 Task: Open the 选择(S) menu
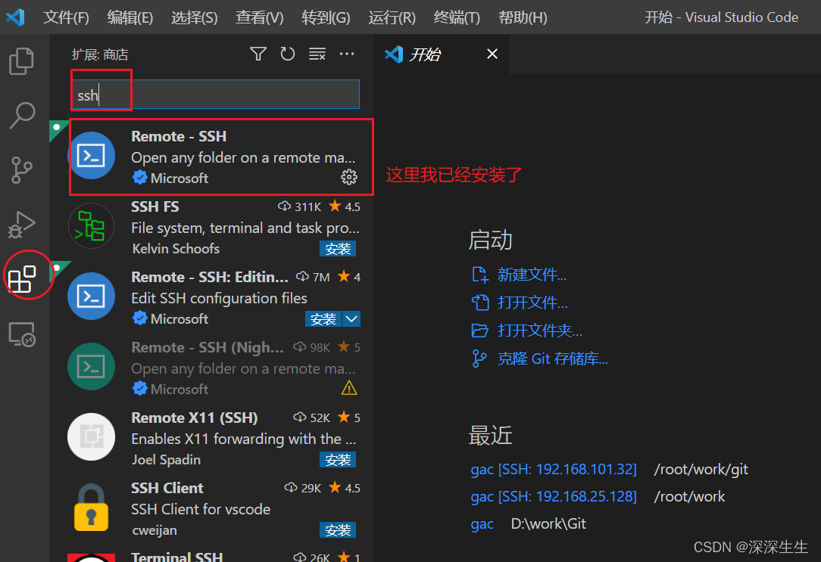pyautogui.click(x=194, y=17)
